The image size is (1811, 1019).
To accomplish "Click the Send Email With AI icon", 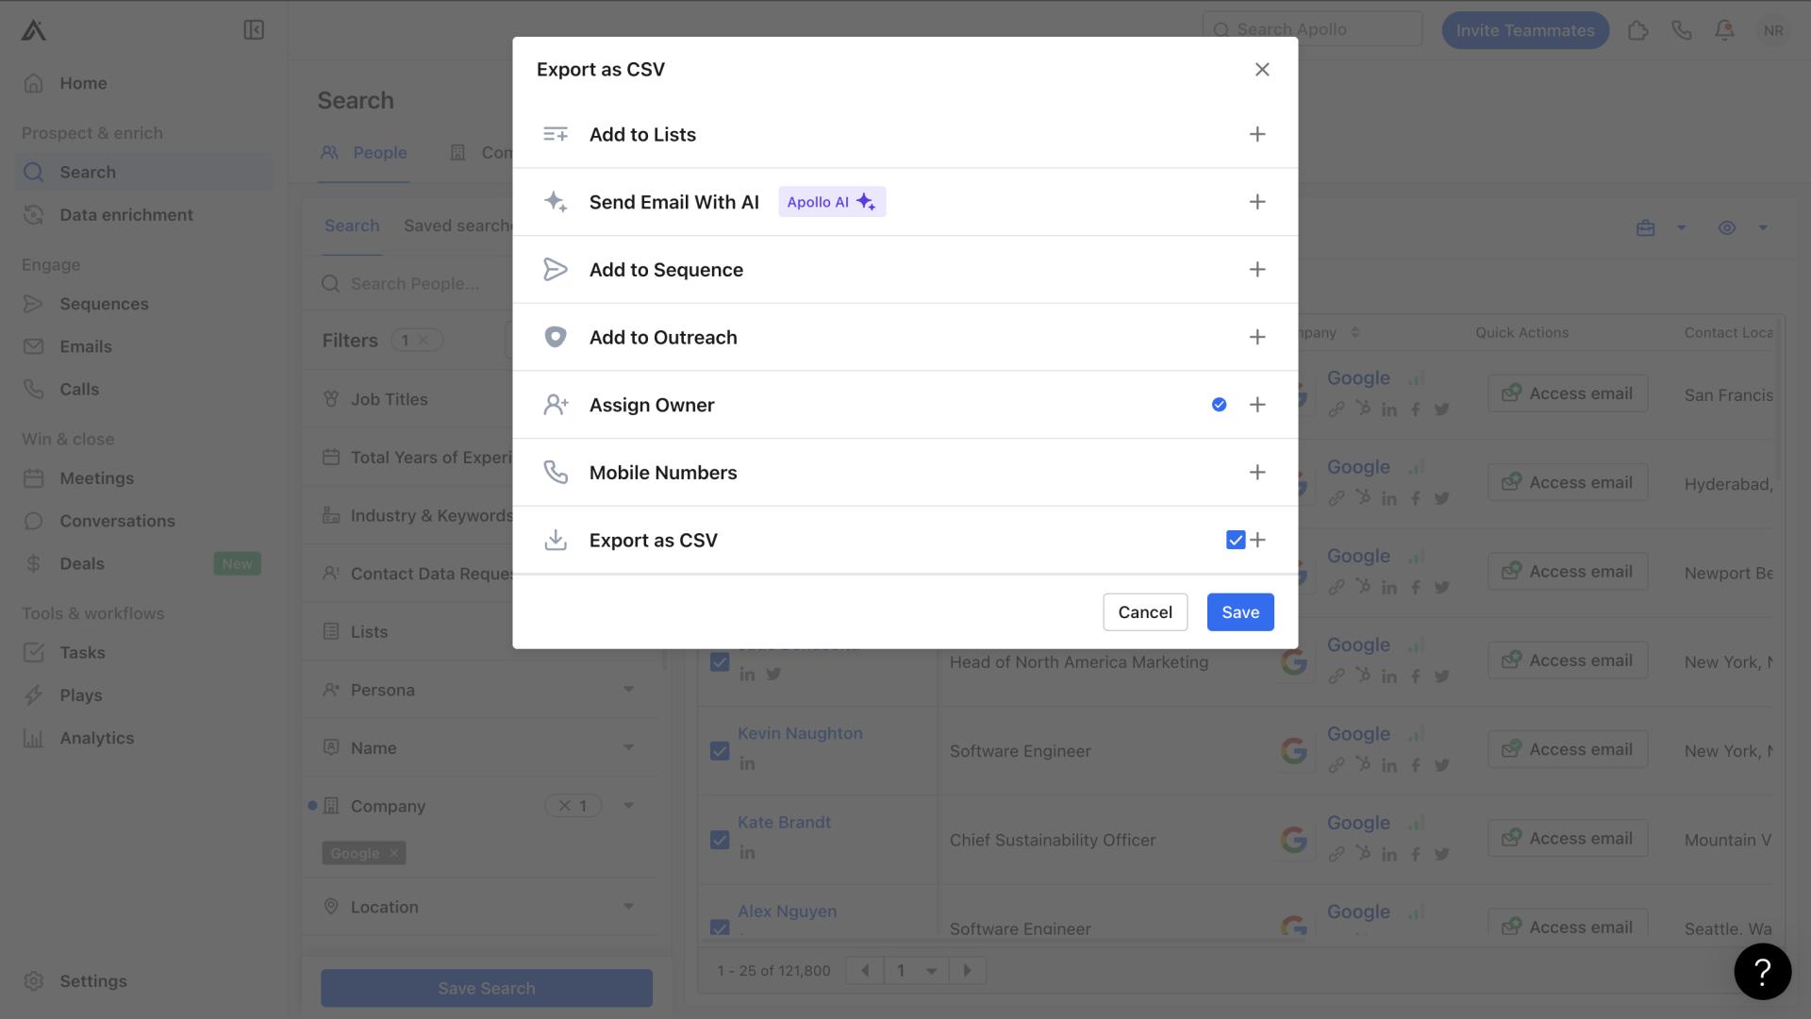I will (x=555, y=200).
